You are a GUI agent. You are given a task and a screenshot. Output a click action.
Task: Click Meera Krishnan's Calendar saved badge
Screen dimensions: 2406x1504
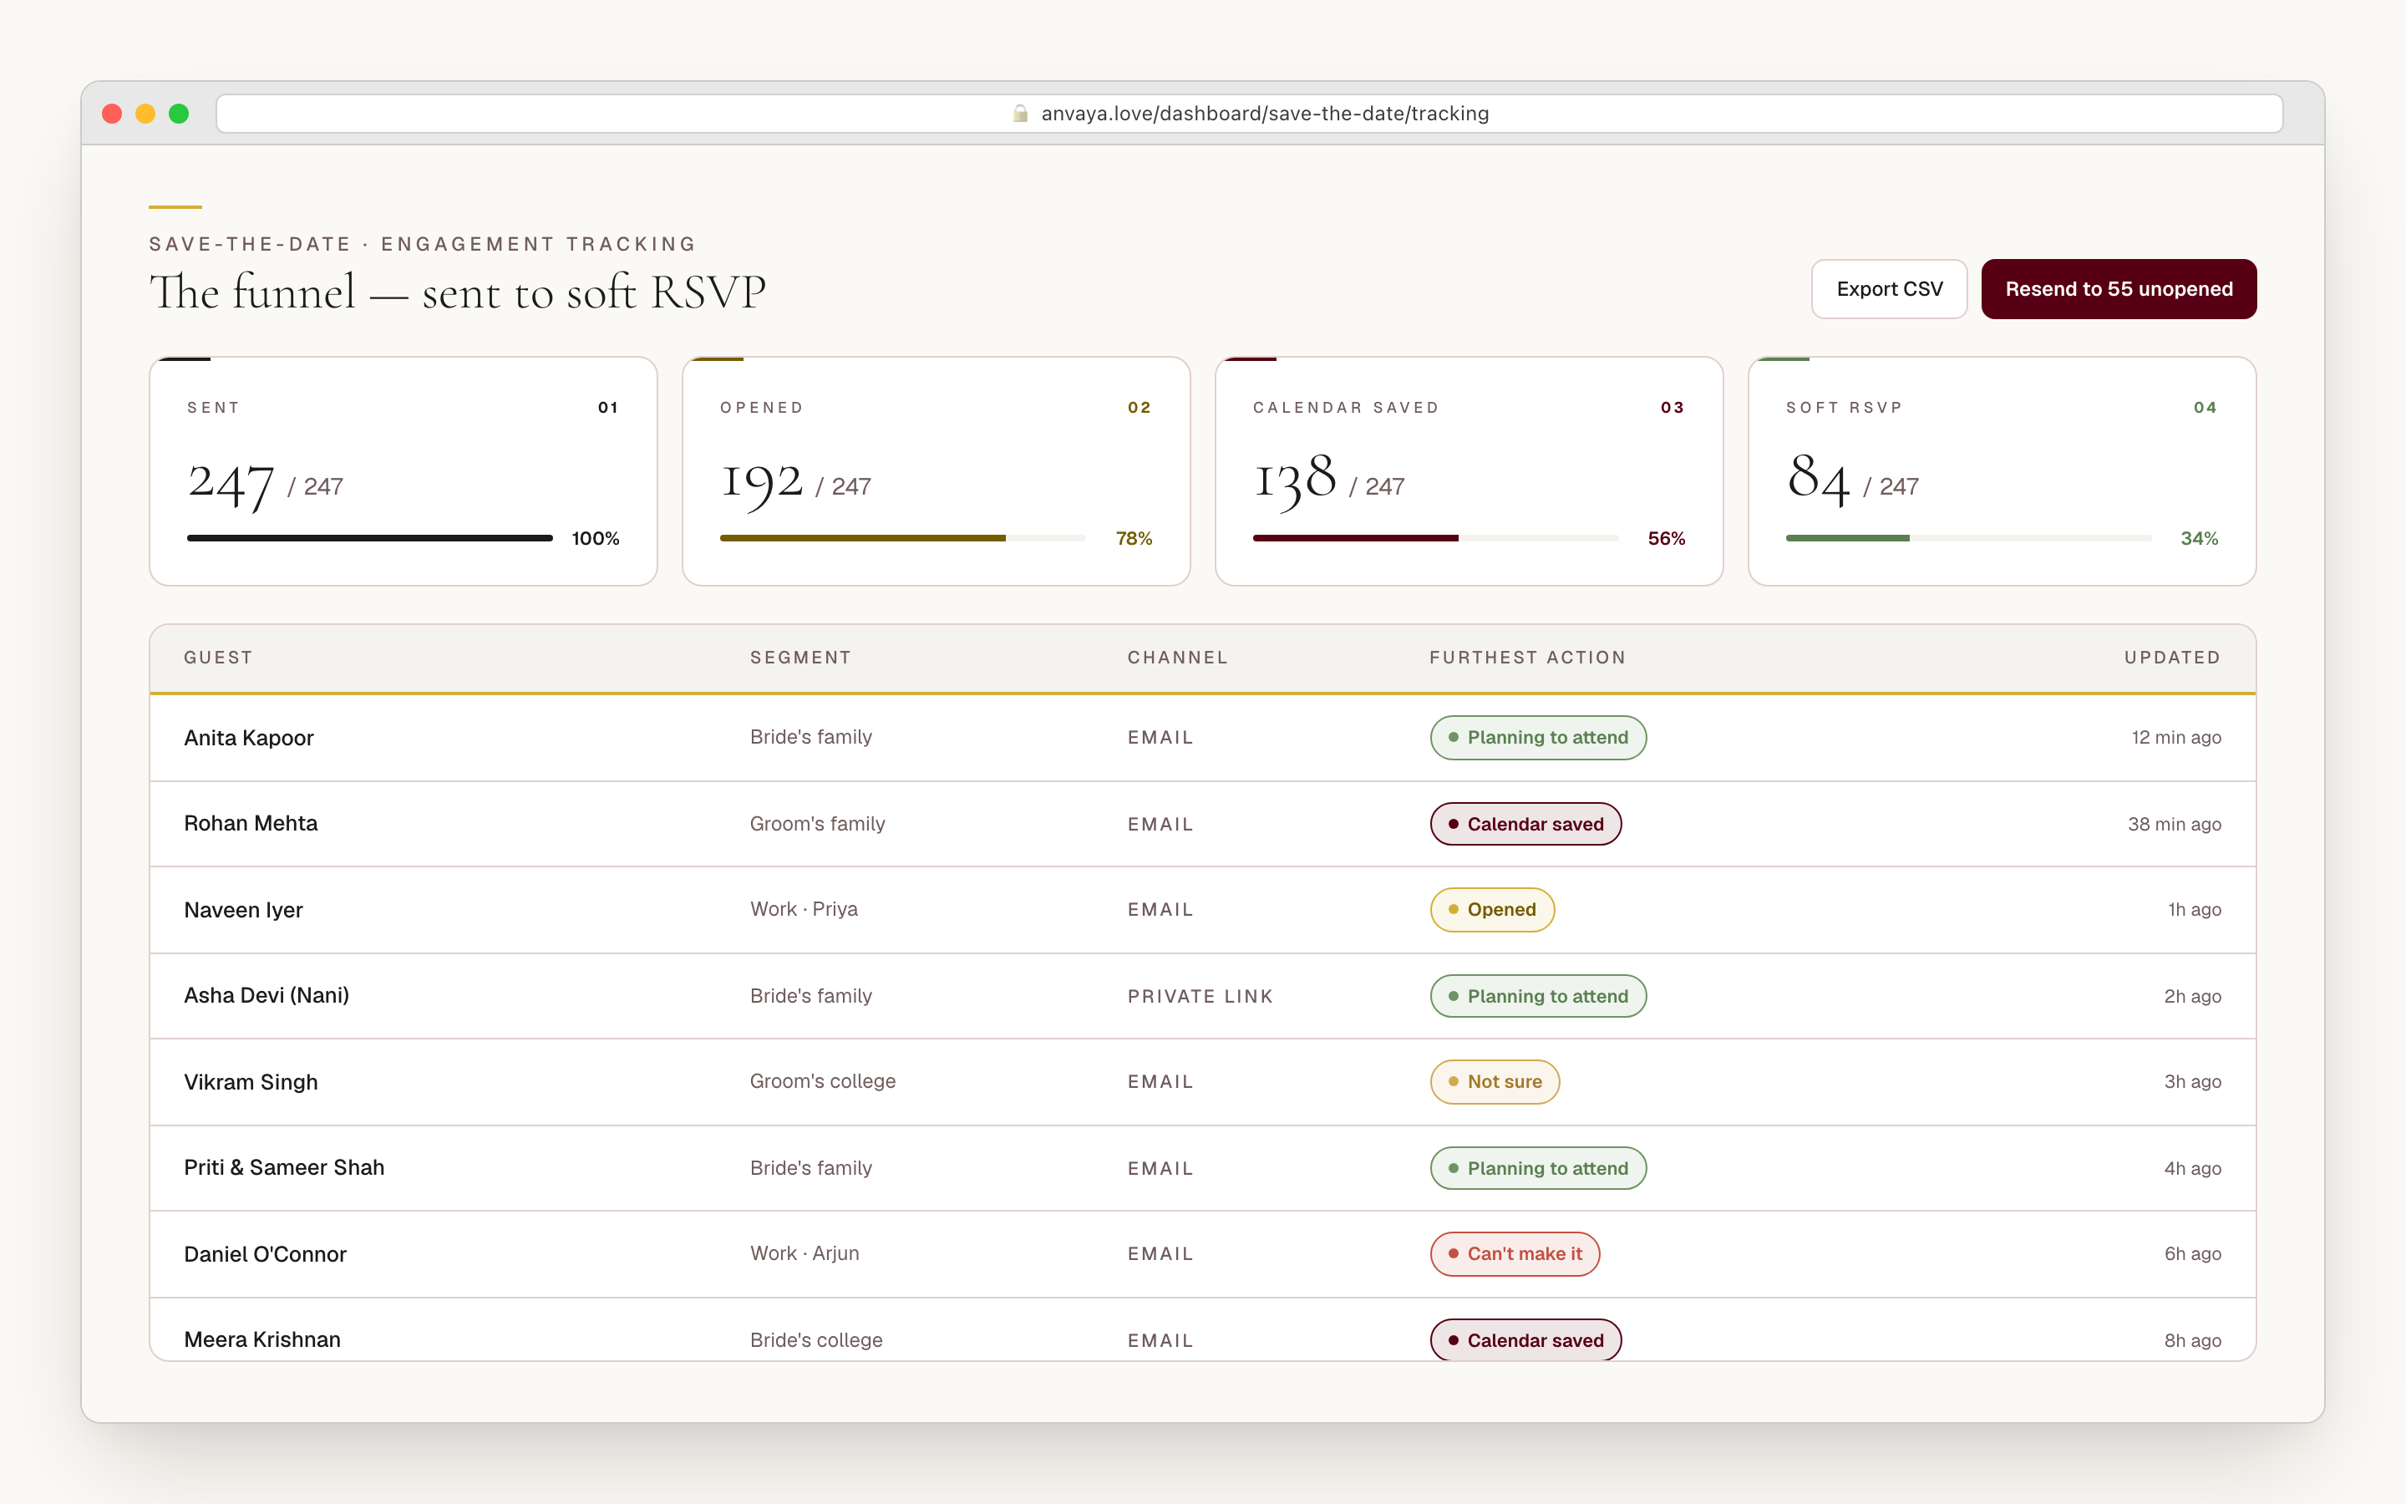click(x=1526, y=1340)
